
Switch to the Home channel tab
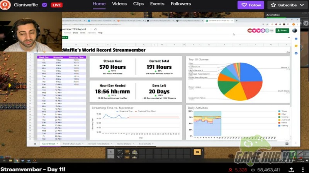(99, 4)
